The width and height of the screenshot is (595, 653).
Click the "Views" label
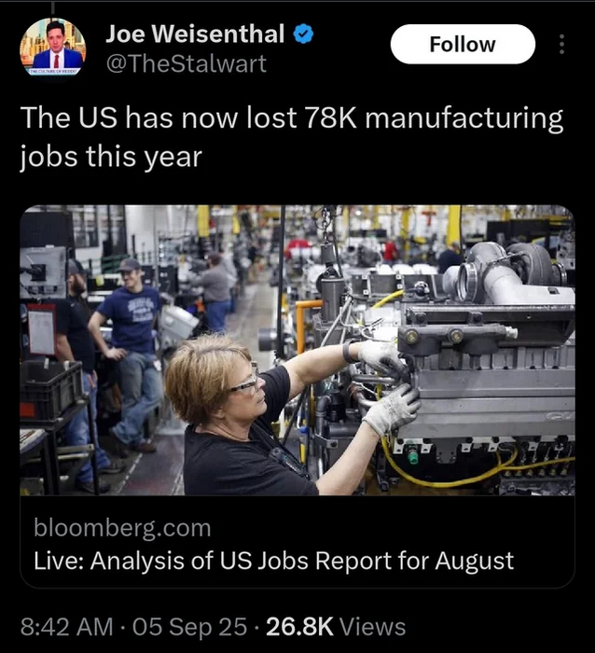(x=373, y=627)
